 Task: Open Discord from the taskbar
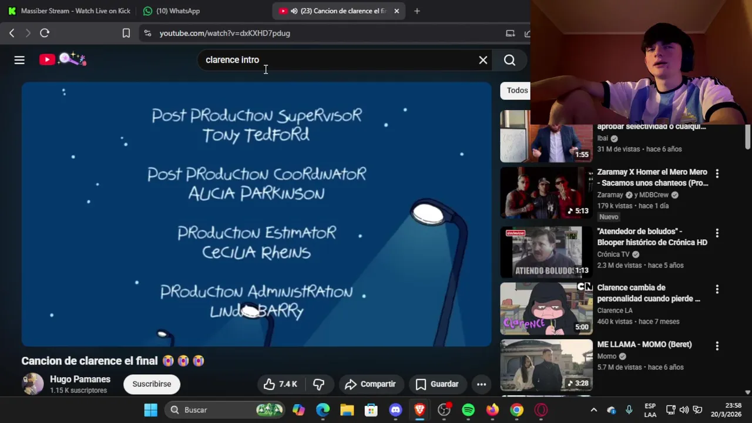(x=395, y=410)
